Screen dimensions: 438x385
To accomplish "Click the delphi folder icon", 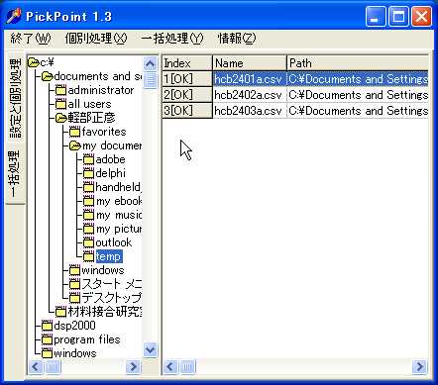I will coord(88,173).
